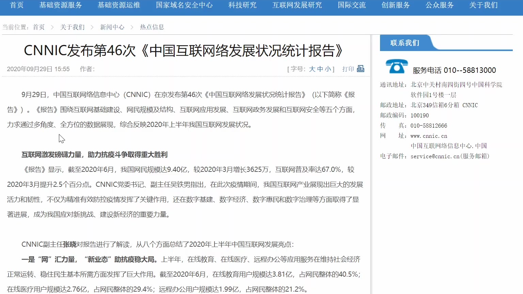
Task: Open the 首页 navigation menu item
Action: [x=17, y=5]
